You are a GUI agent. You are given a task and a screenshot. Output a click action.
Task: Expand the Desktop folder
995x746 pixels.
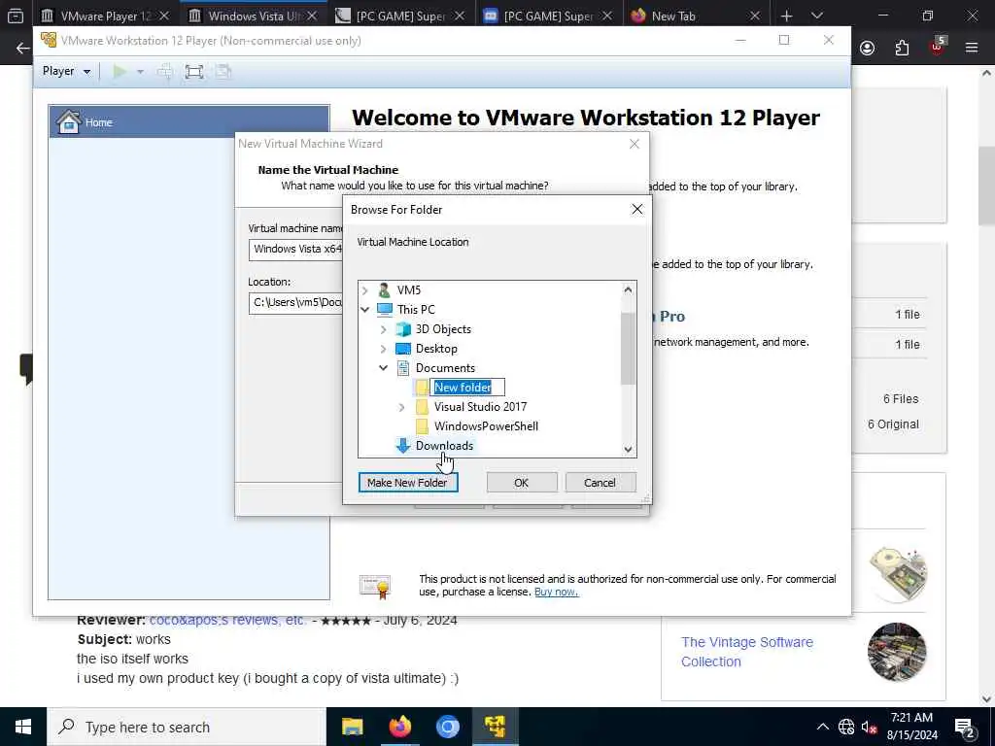pyautogui.click(x=383, y=349)
